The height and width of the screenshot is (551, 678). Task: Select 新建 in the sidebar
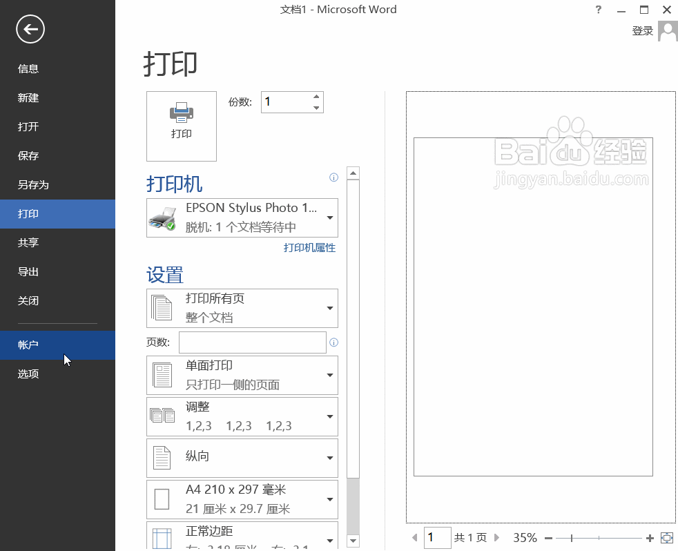click(57, 98)
